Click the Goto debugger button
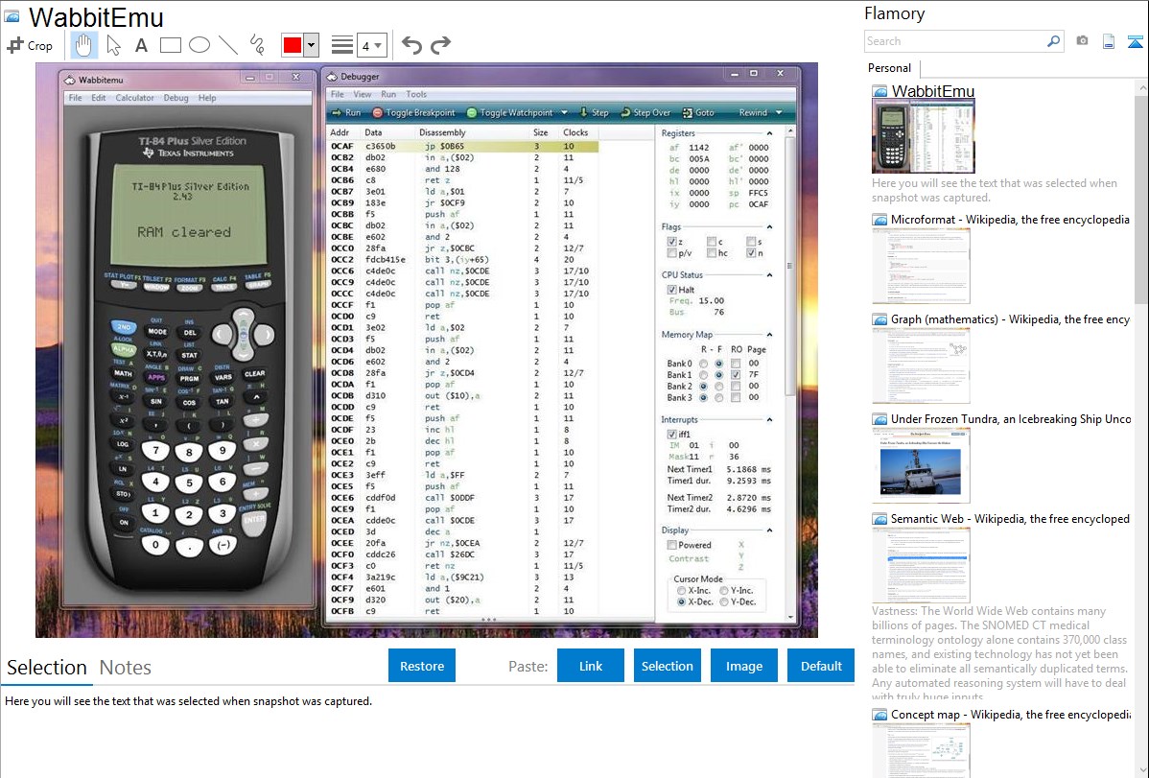 (x=697, y=113)
